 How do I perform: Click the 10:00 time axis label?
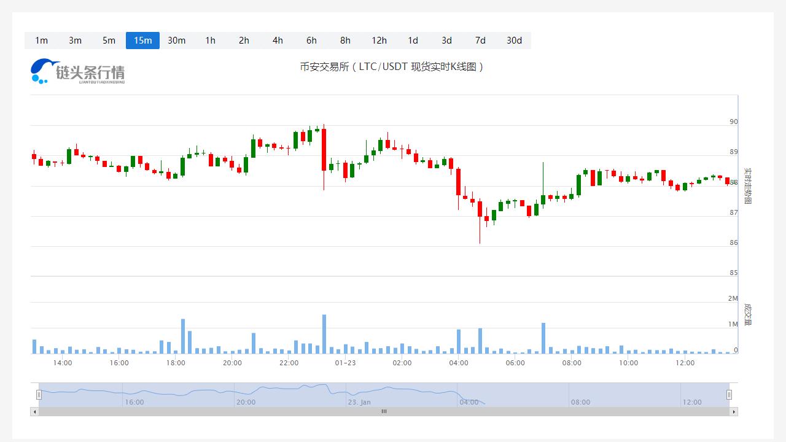628,363
